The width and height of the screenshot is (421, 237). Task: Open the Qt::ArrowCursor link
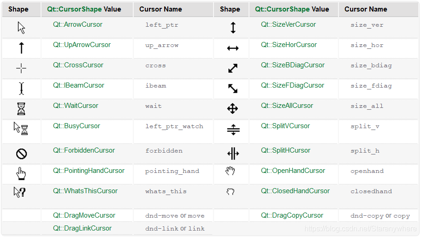(77, 24)
